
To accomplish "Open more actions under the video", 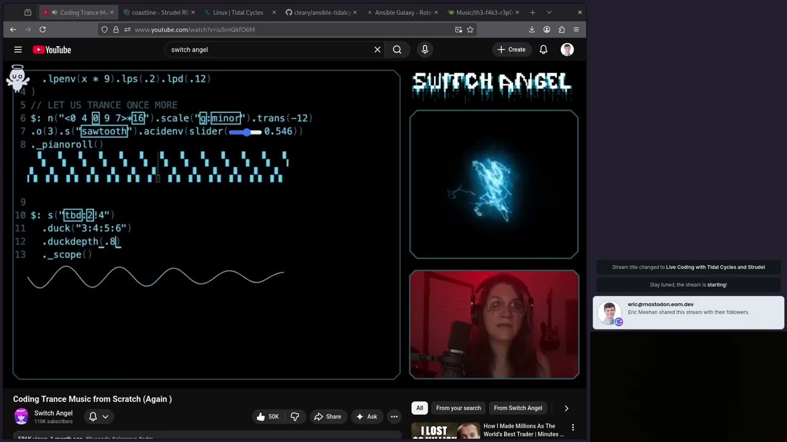I will click(394, 417).
